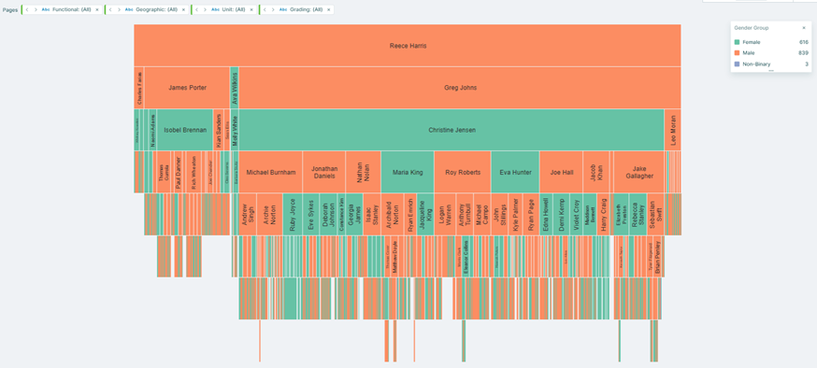Remove the Unit page filter
The image size is (817, 368).
(x=251, y=9)
